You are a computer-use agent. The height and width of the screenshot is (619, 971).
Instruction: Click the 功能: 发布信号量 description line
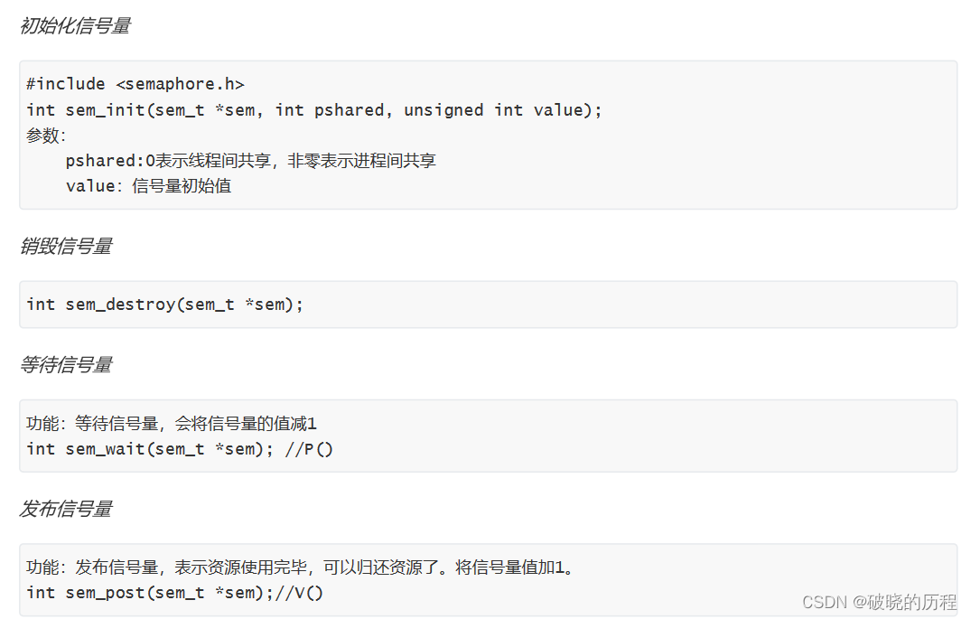click(300, 567)
